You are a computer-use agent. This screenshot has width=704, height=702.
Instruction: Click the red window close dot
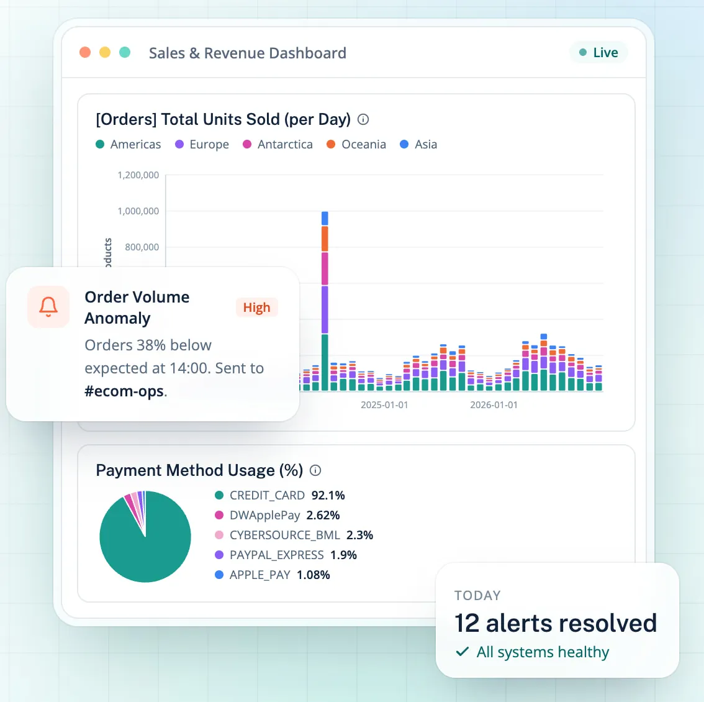coord(85,53)
